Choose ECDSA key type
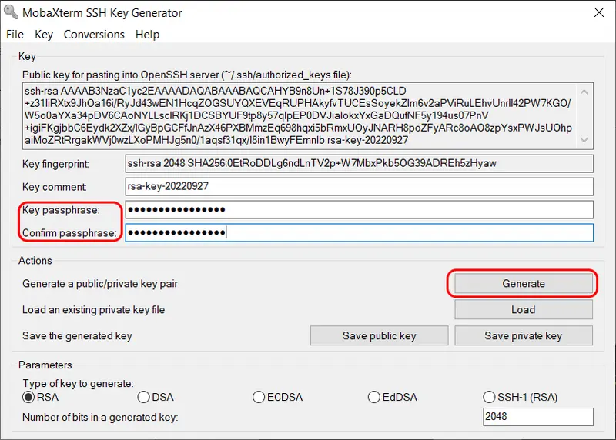This screenshot has width=616, height=440. tap(259, 398)
